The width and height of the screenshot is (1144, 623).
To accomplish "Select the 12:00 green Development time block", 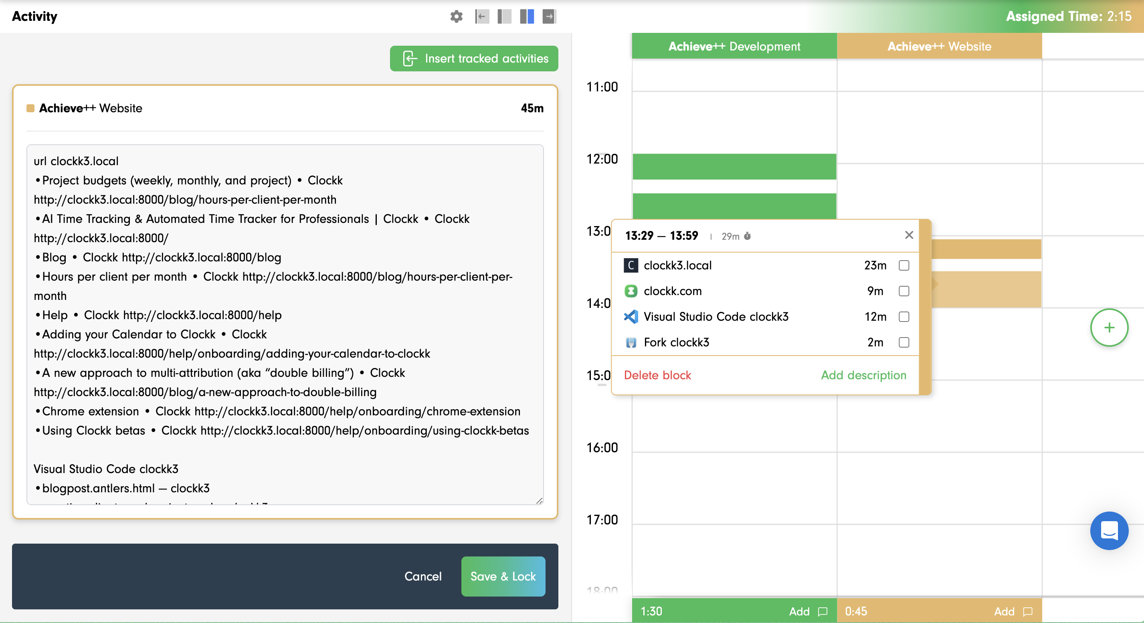I will (x=734, y=166).
